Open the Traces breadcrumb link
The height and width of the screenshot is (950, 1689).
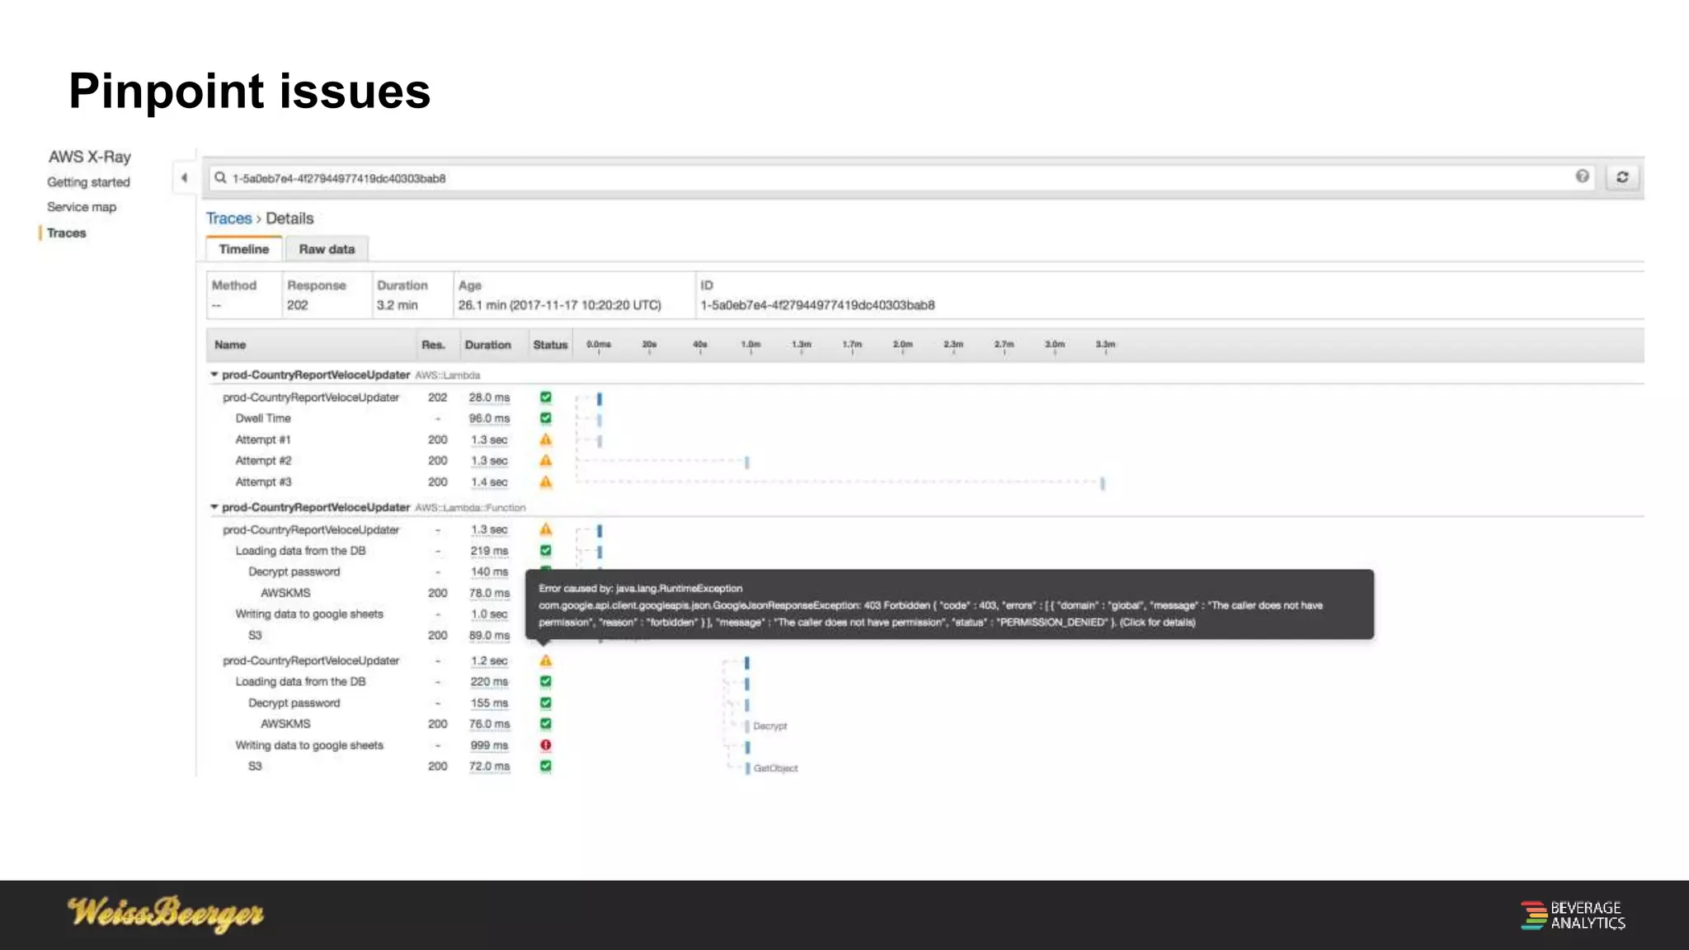[x=228, y=219]
